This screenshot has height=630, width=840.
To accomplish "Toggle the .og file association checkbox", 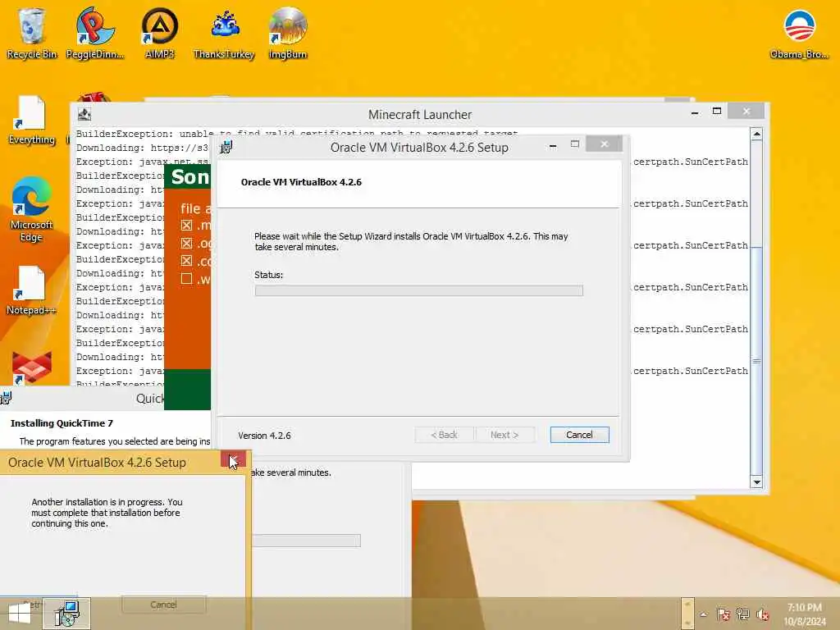I will click(x=186, y=243).
